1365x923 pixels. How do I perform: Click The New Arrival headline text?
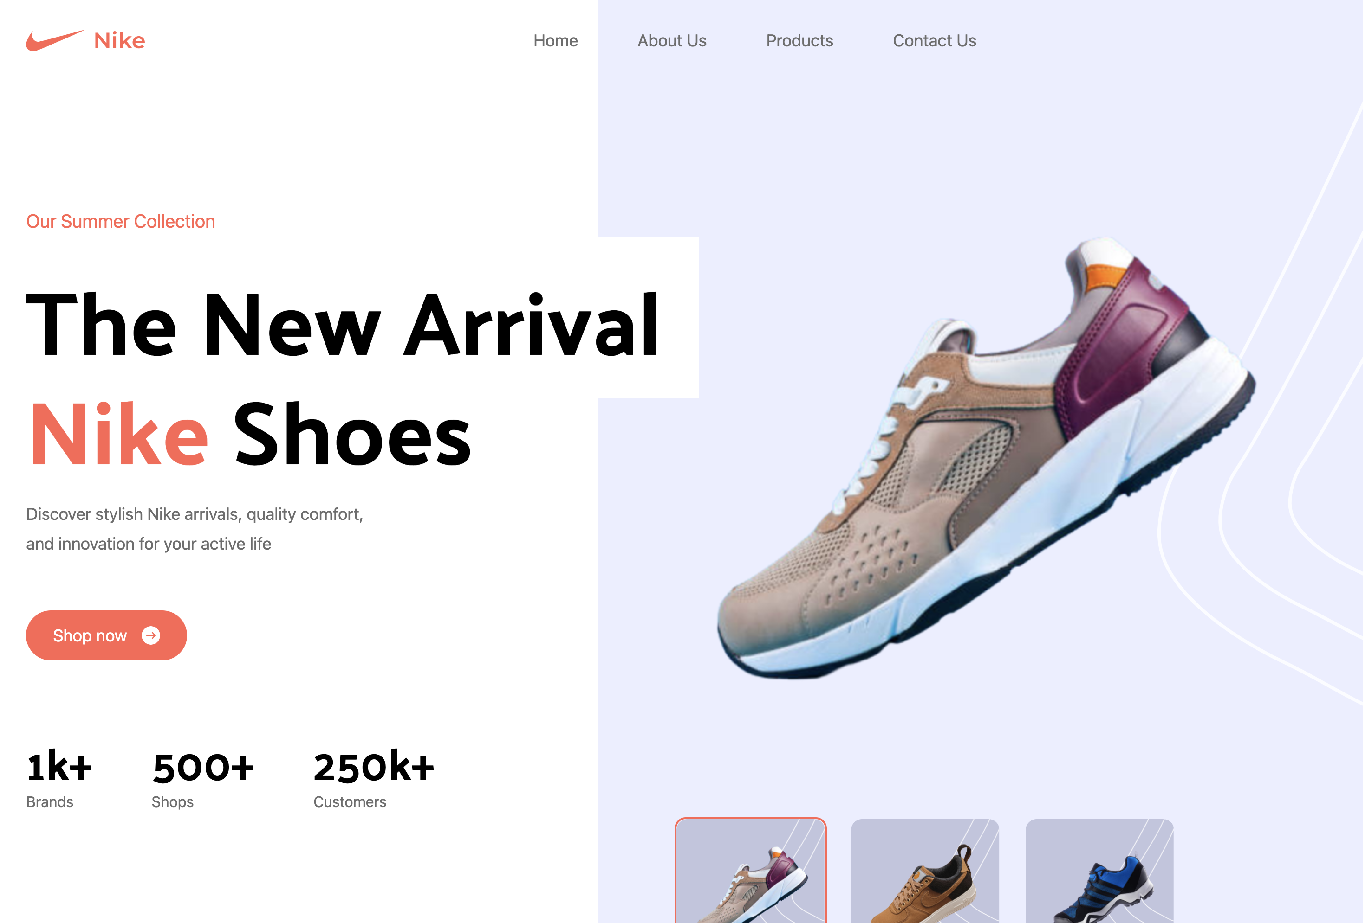point(343,325)
